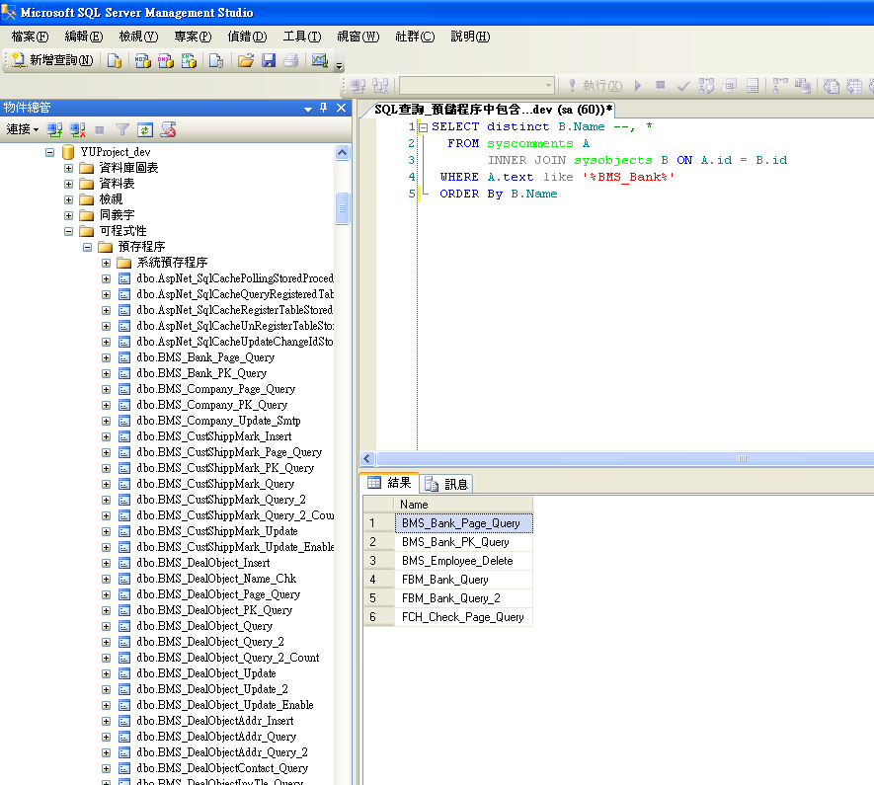Click the script with red stop icon

click(168, 129)
